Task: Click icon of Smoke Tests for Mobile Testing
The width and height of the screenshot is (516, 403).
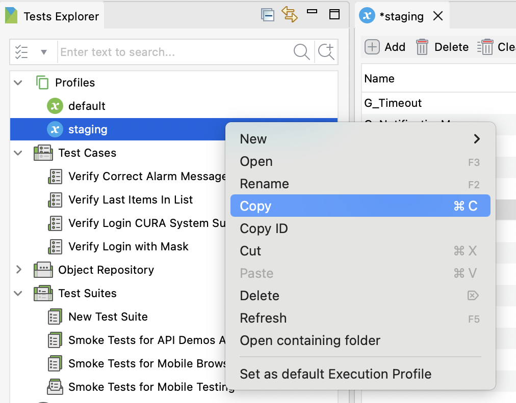Action: 55,387
